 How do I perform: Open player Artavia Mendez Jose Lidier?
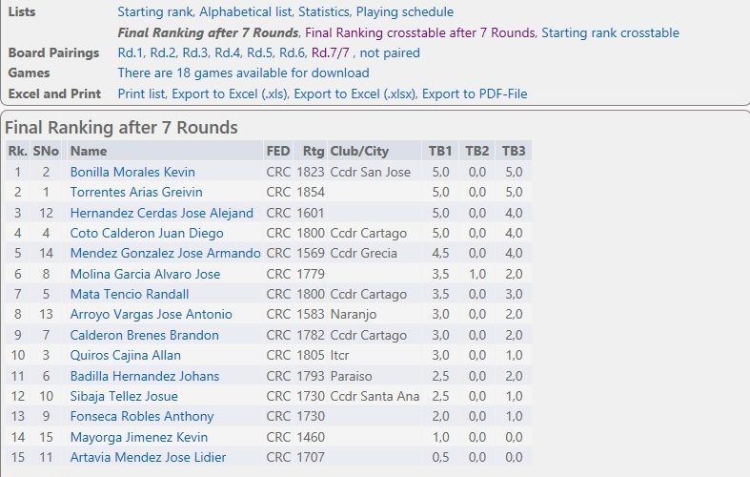click(x=148, y=458)
